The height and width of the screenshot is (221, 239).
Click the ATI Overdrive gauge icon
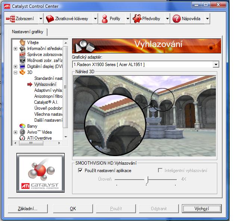coord(22,138)
